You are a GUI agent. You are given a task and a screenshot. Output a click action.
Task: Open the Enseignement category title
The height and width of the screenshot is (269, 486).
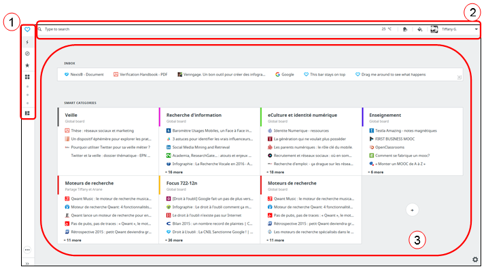385,115
